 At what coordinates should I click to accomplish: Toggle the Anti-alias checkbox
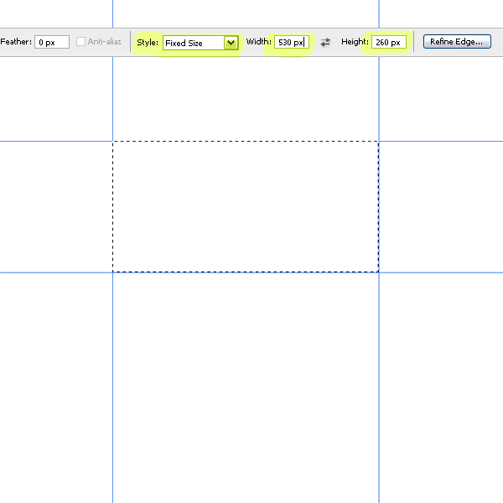click(80, 42)
